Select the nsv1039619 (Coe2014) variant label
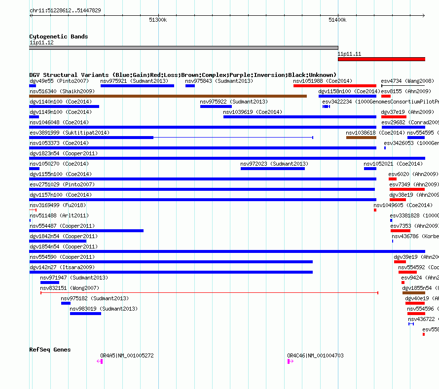439x389 pixels. tap(253, 112)
